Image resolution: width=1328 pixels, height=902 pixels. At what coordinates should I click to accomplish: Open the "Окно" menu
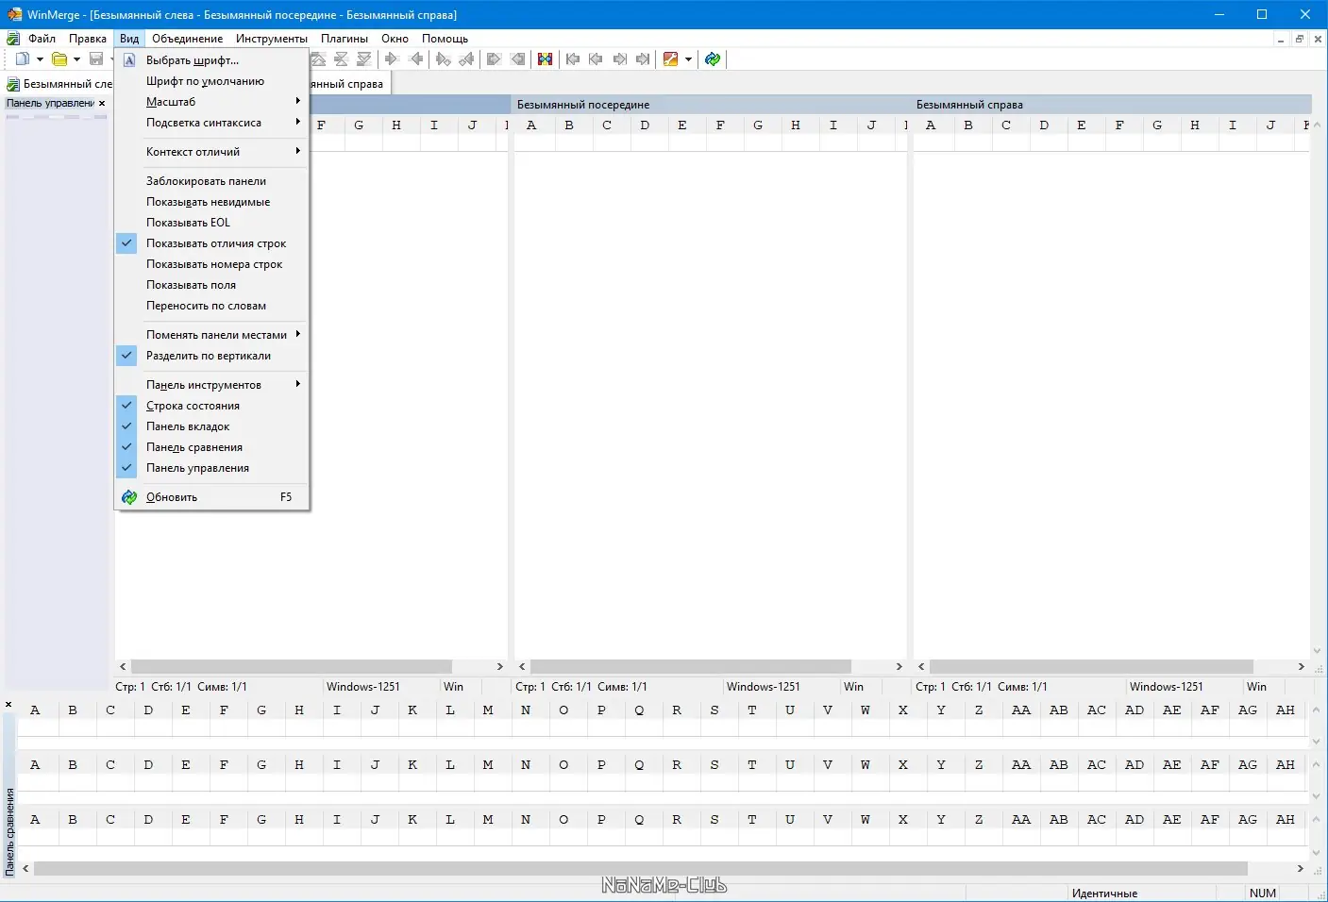[x=395, y=39]
